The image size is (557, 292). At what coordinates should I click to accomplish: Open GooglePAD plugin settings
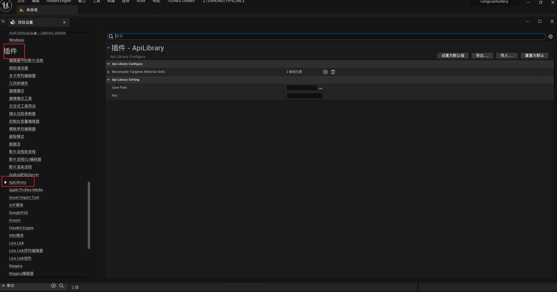18,213
